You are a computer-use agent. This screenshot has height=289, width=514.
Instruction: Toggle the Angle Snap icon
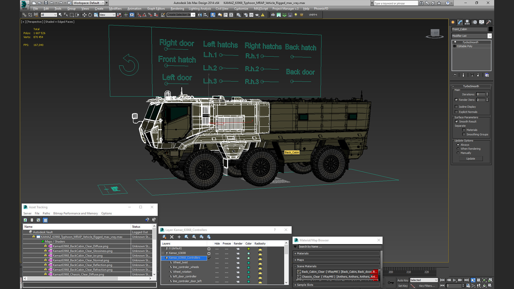145,15
